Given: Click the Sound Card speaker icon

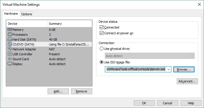Looking at the screenshot, I should tap(10, 59).
